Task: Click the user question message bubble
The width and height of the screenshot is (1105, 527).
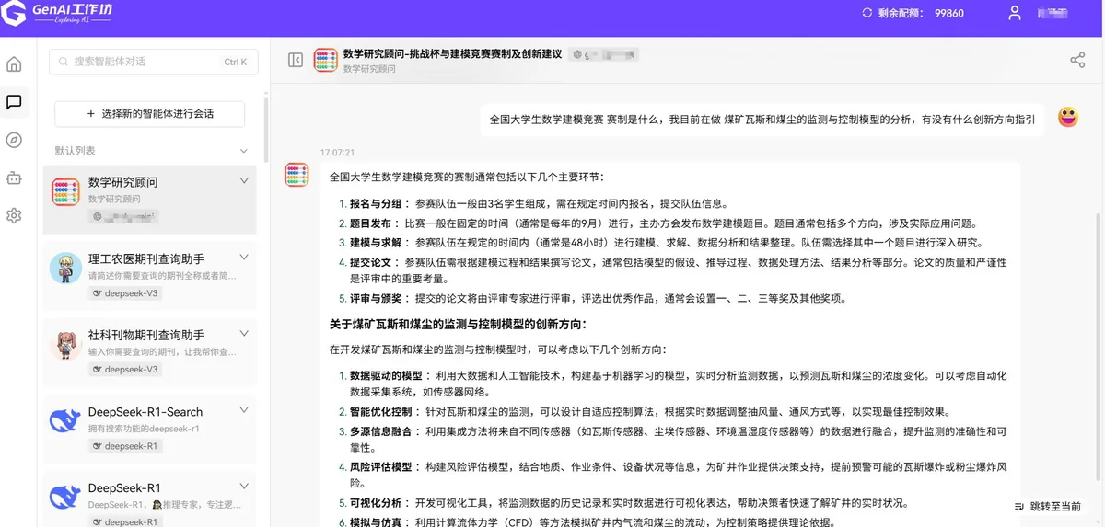Action: click(x=762, y=120)
